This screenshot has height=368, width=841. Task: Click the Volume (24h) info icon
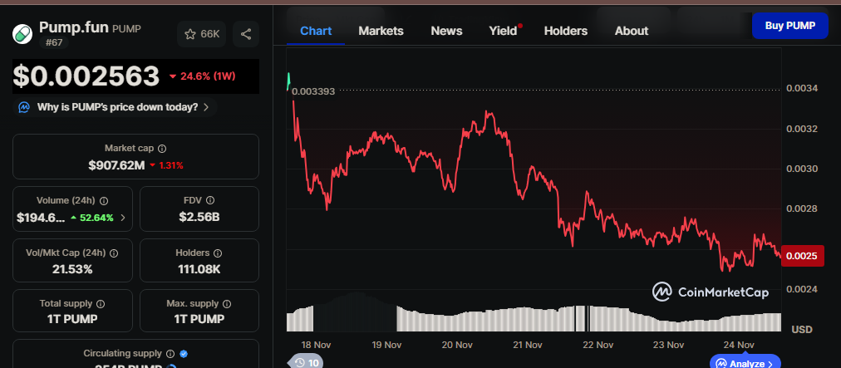point(104,201)
